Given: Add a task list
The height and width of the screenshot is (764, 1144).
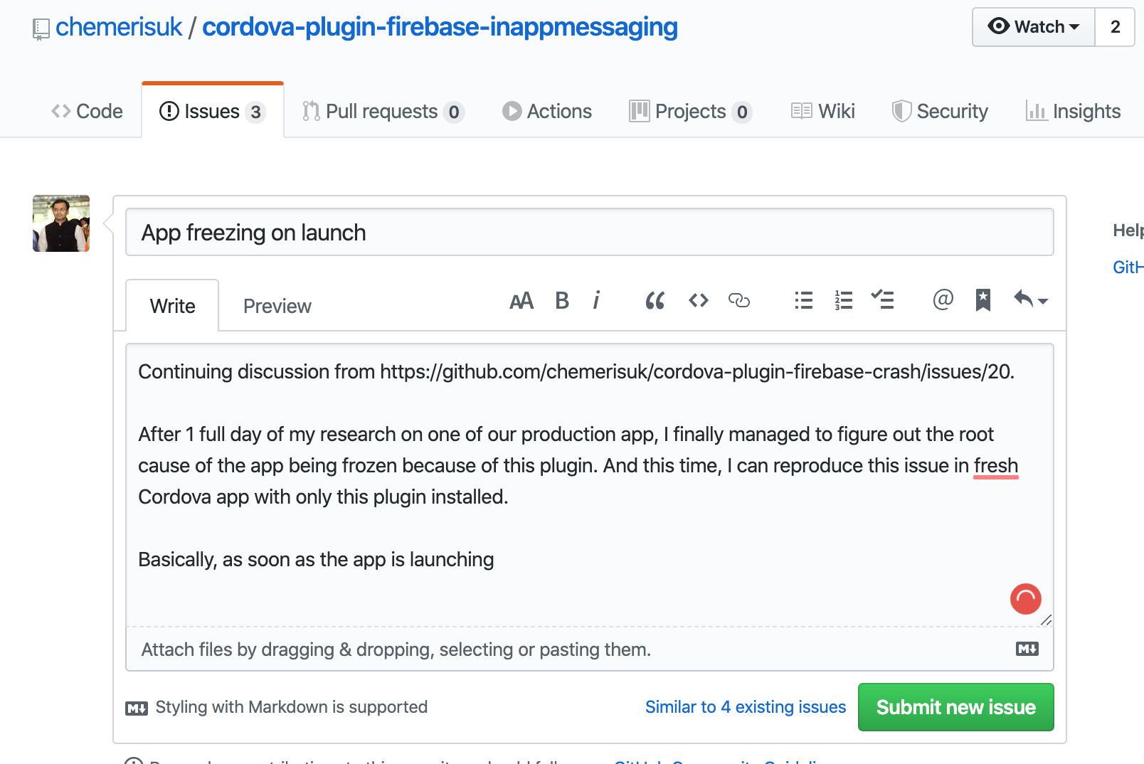Looking at the screenshot, I should tap(884, 300).
